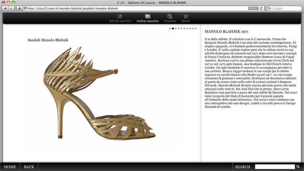
Task: Select the Gallery marchio icon
Action: pyautogui.click(x=148, y=16)
